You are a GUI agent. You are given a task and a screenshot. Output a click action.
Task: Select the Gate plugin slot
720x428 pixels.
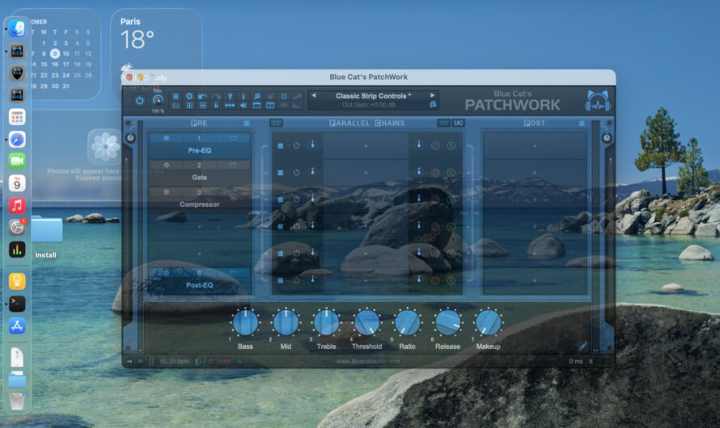[x=199, y=177]
